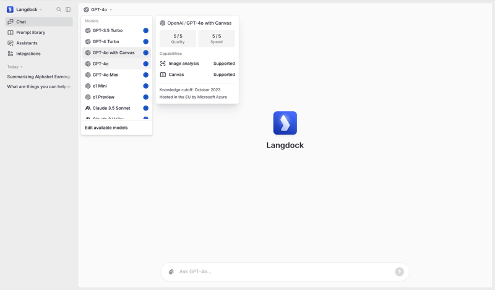Click the OpenAI icon beside o1 Preview
495x290 pixels.
pos(88,97)
